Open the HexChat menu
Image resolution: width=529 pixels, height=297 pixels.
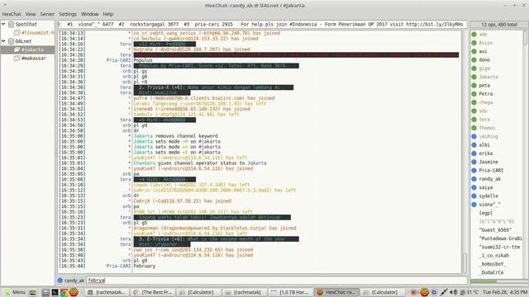12,14
